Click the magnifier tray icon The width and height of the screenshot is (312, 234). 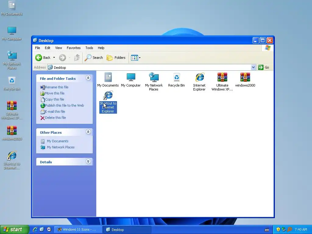[x=289, y=230]
